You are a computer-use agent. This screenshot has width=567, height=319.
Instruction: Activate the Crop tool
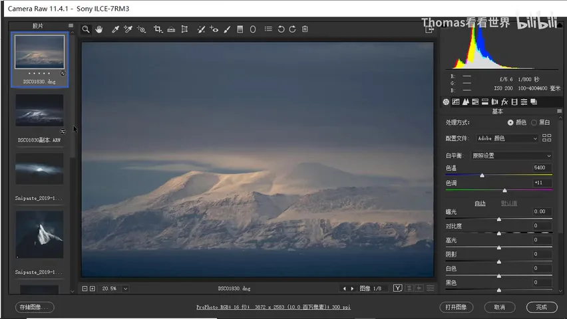(158, 29)
